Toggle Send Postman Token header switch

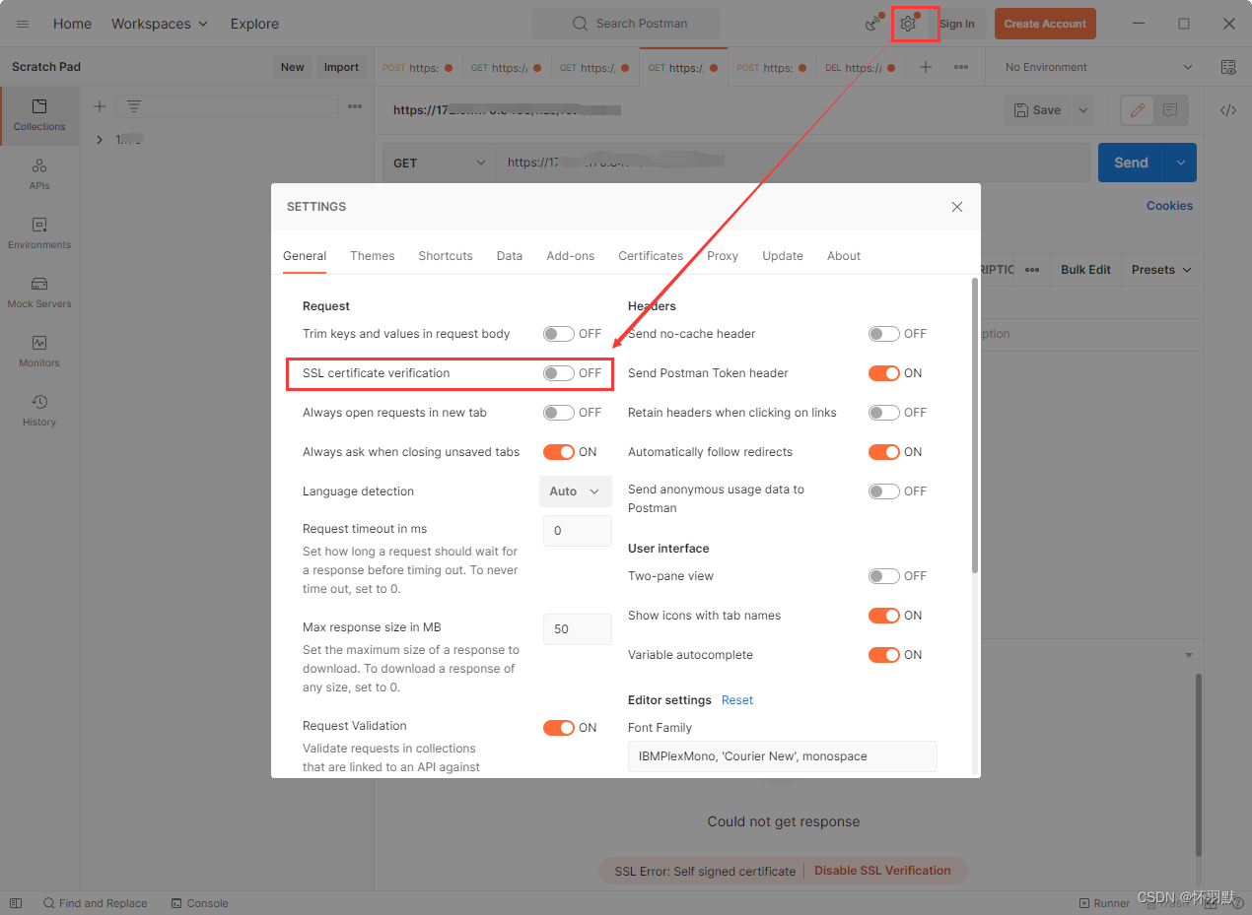(x=883, y=373)
